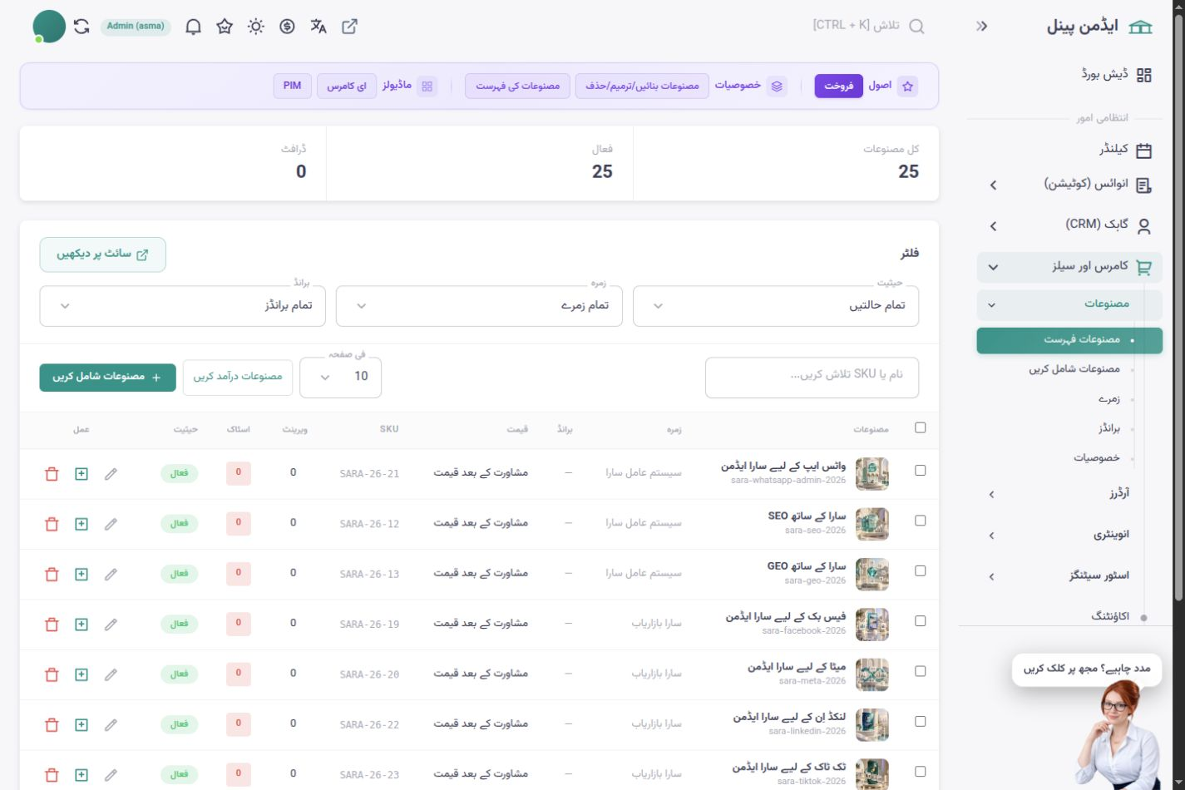
Task: Check the box for sara-whatsapp-admin-2026 row
Action: (920, 470)
